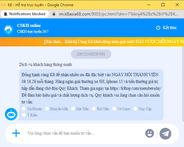Maximize the Chrome window
Screen dimensions: 184x147
[x=163, y=5]
